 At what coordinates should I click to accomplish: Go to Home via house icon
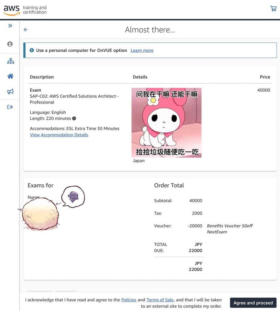tap(10, 76)
